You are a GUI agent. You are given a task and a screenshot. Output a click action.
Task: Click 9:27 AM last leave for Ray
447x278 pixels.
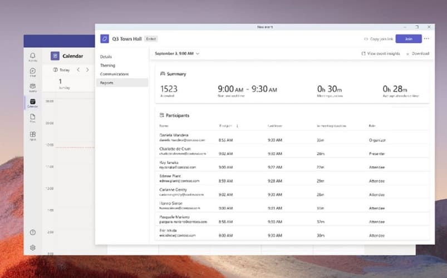click(275, 167)
